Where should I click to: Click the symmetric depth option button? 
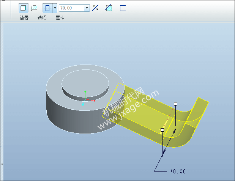click(47, 8)
